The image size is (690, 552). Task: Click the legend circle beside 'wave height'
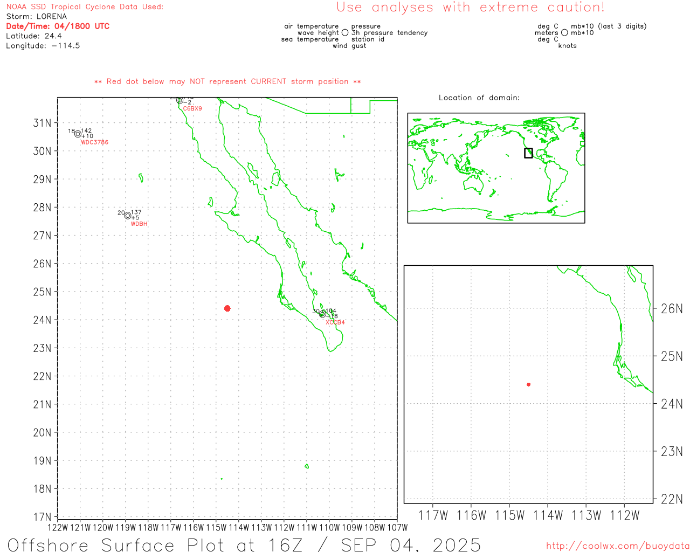345,33
